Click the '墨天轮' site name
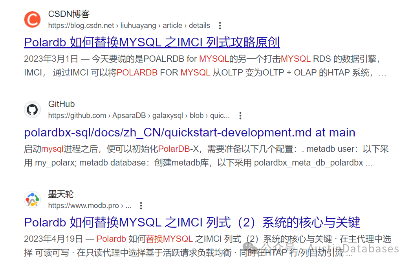The height and width of the screenshot is (265, 412). point(61,194)
